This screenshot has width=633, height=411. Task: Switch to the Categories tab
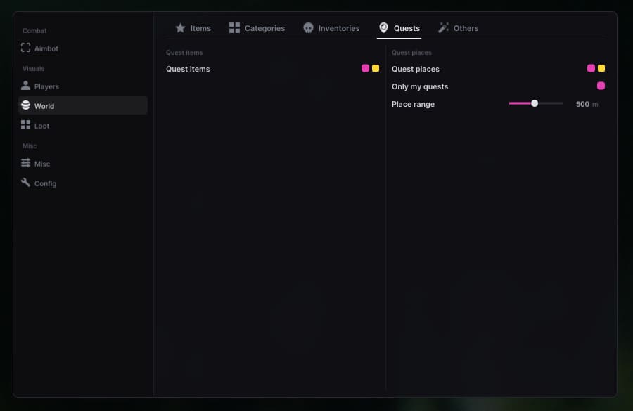pyautogui.click(x=257, y=28)
